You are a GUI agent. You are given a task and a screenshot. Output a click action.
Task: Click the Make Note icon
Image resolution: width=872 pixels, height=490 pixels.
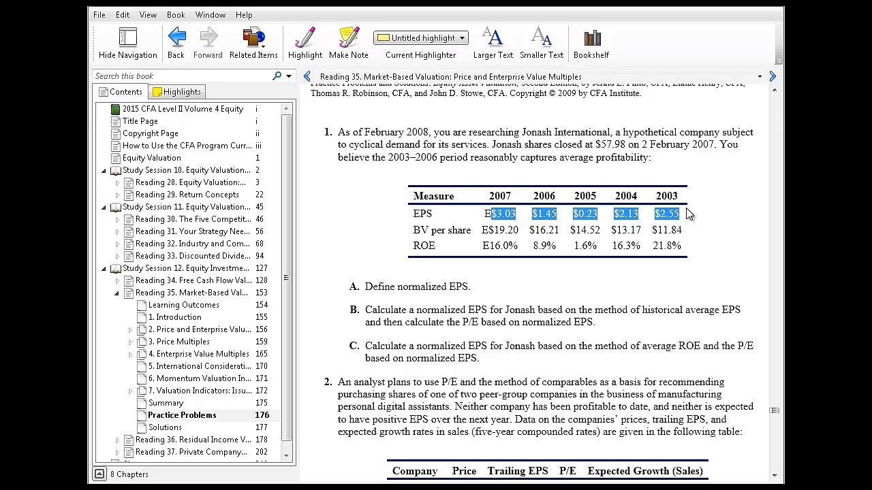[348, 37]
